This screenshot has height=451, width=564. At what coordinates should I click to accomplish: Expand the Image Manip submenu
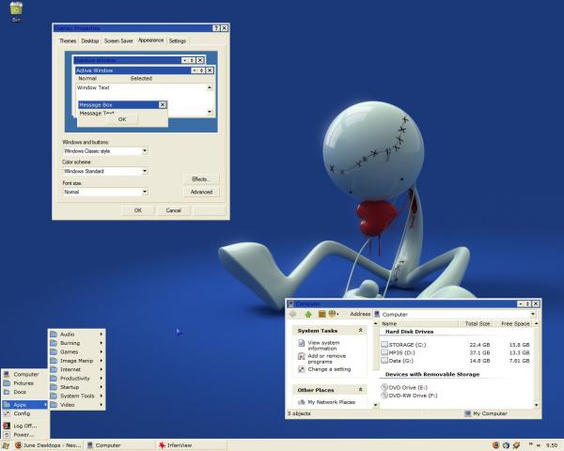point(102,361)
